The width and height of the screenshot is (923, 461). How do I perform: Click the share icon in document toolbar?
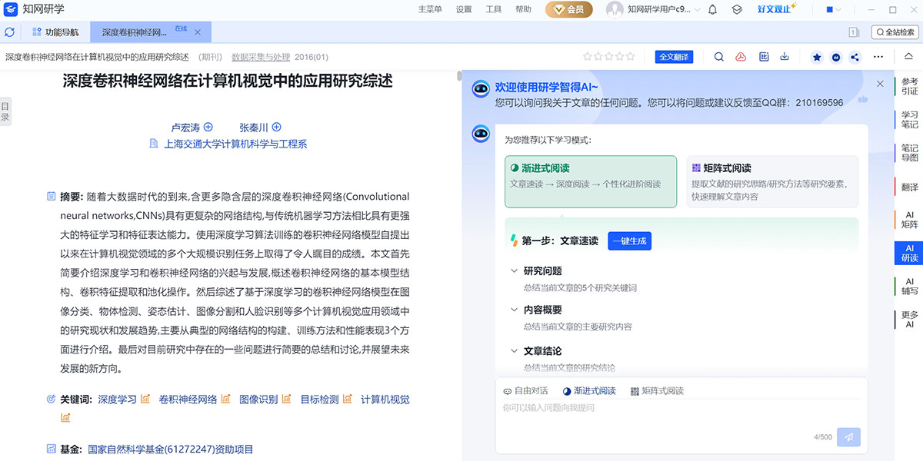(x=855, y=57)
